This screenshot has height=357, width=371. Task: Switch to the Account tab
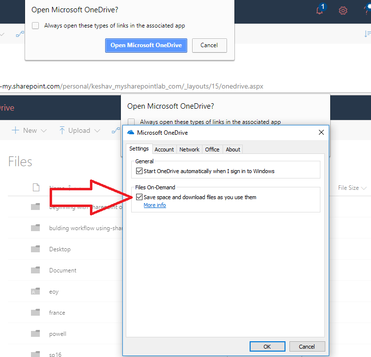(x=164, y=149)
